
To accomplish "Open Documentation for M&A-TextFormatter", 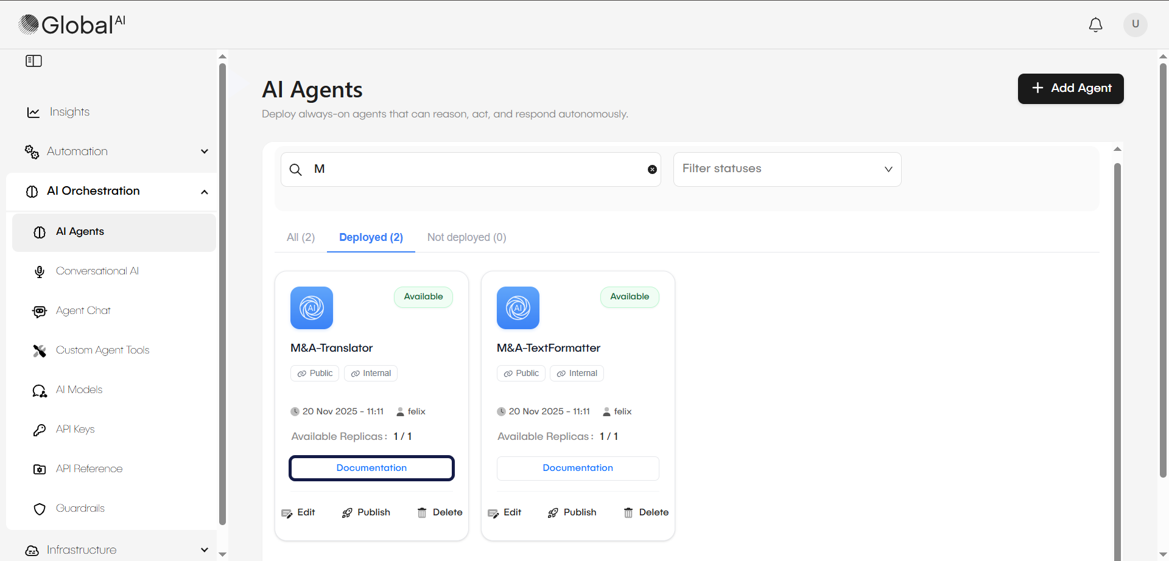I will [577, 468].
